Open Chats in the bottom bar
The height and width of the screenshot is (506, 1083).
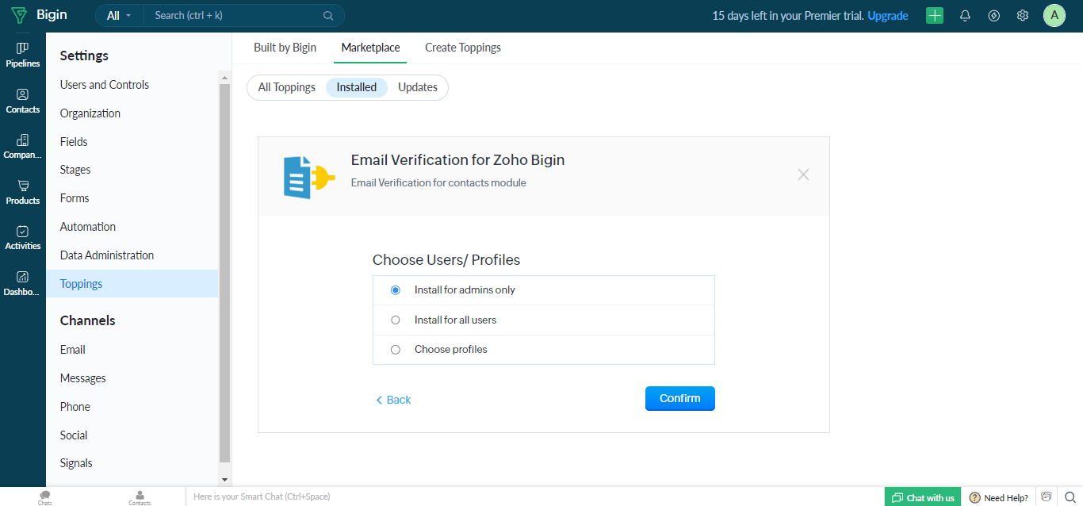[45, 497]
